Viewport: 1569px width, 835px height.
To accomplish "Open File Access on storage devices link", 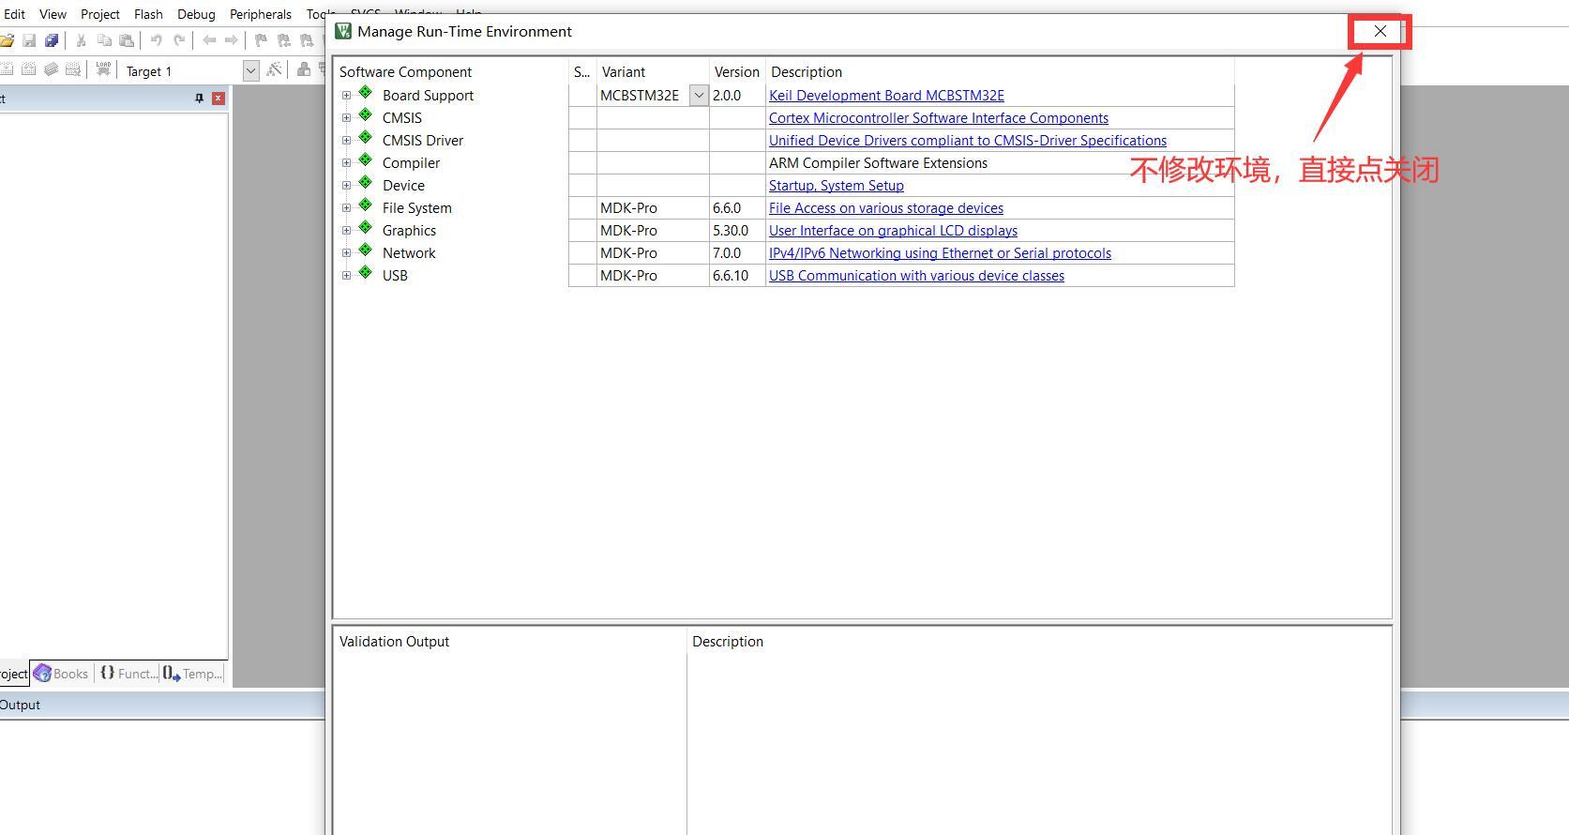I will click(x=886, y=207).
